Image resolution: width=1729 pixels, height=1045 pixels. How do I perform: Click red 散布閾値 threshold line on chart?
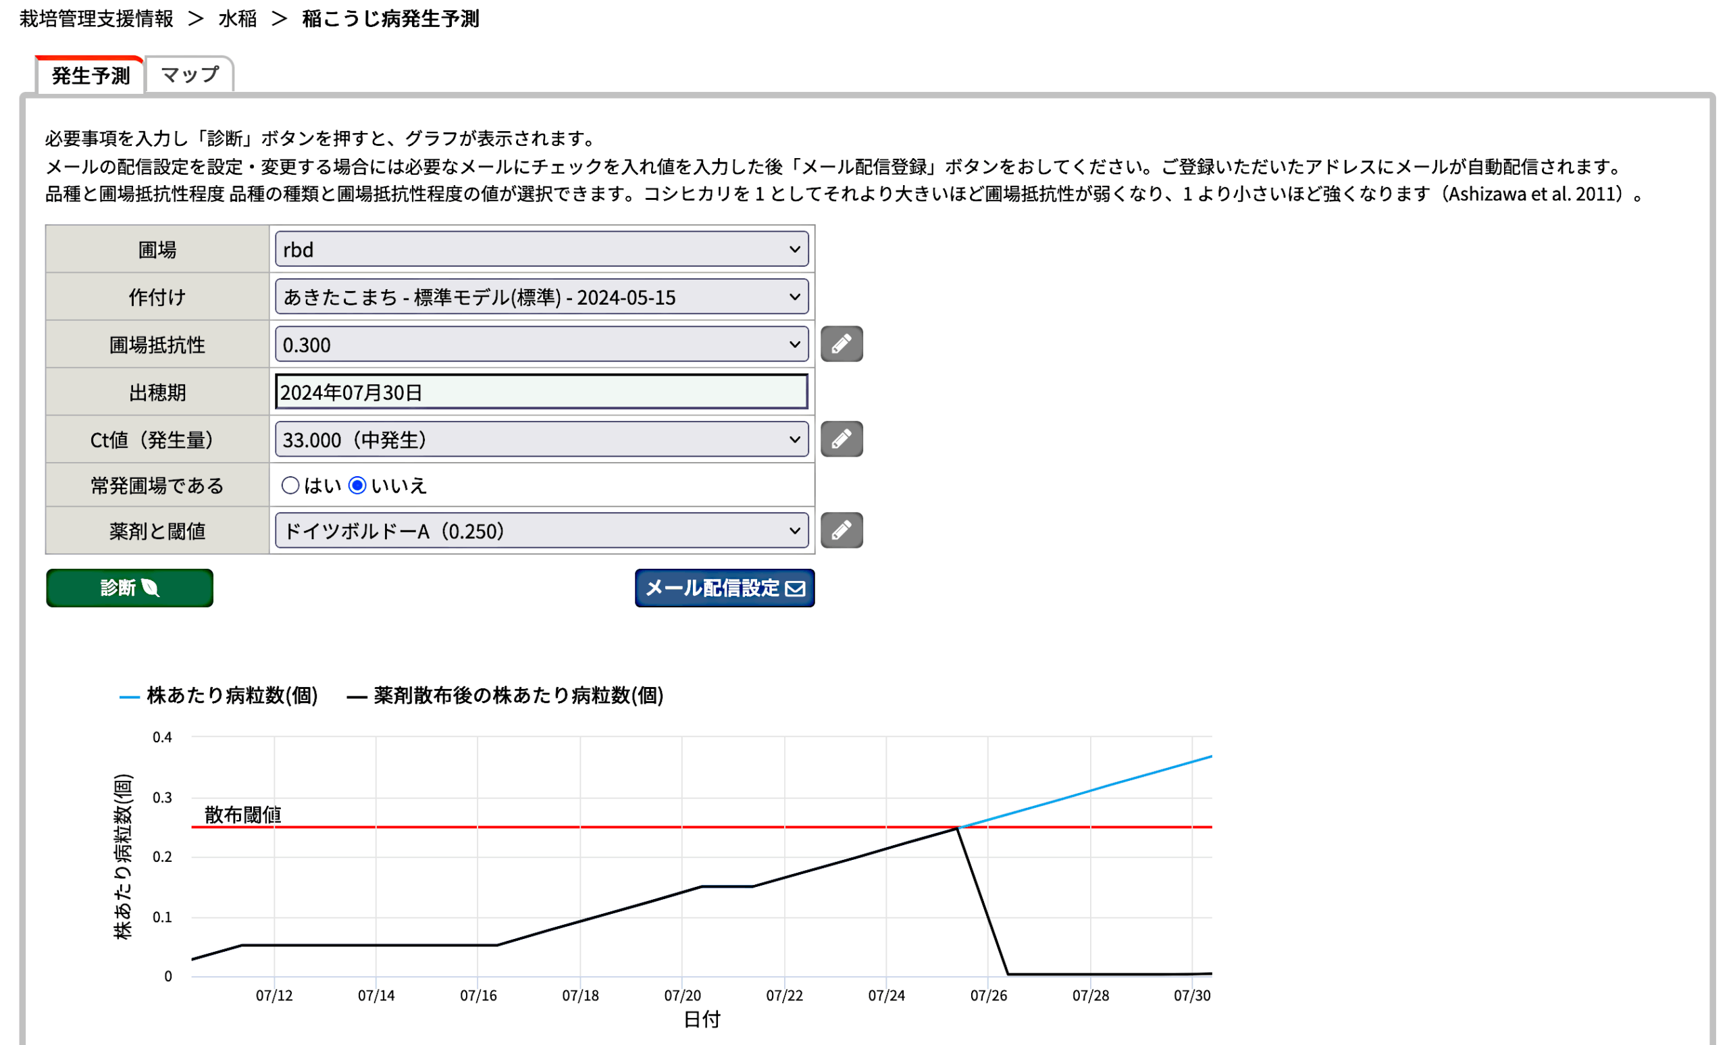point(534,827)
